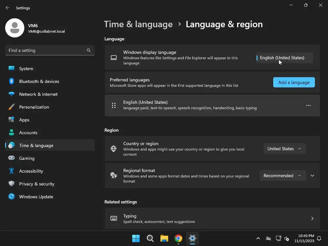Click the Gaming controller icon
Viewport: 328px width, 246px height.
[12, 158]
